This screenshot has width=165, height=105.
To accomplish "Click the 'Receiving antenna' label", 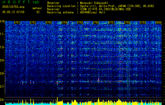I will [x=60, y=13].
